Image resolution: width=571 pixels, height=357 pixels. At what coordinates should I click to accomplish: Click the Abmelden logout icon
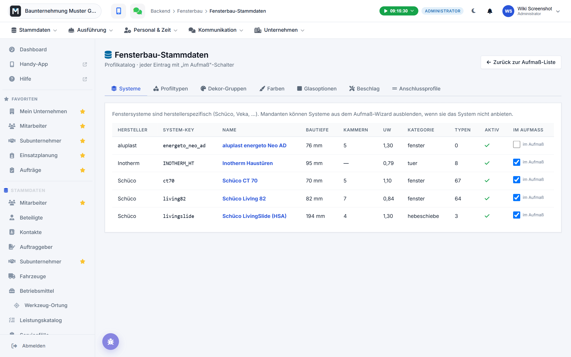(14, 346)
